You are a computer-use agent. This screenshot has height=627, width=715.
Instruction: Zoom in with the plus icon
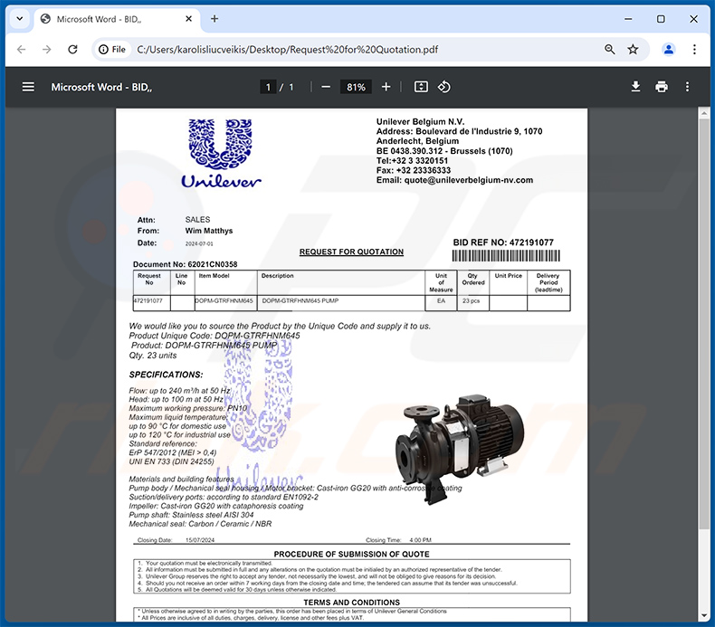pos(386,87)
